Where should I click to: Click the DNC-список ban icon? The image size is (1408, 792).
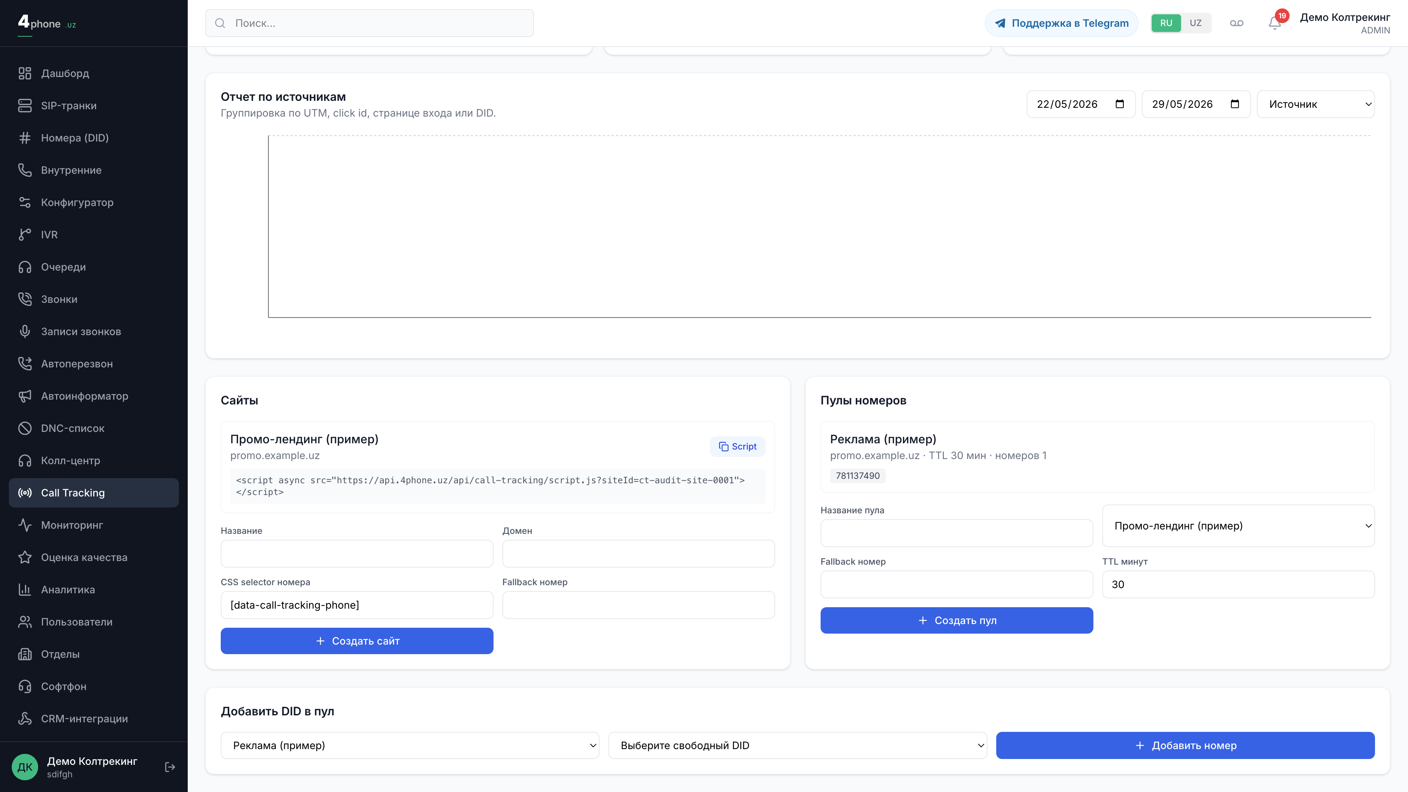point(25,428)
